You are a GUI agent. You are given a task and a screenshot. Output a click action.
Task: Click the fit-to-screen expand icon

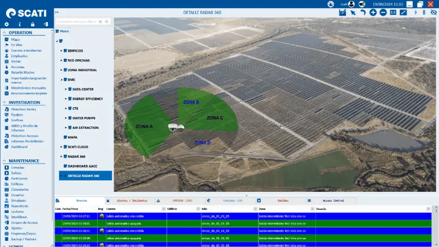(x=403, y=12)
